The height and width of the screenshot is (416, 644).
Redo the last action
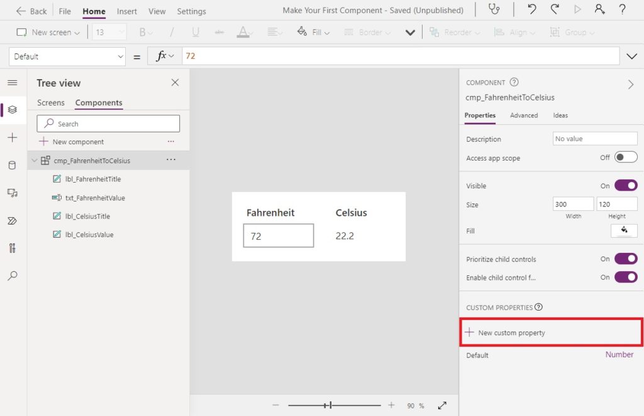coord(555,9)
